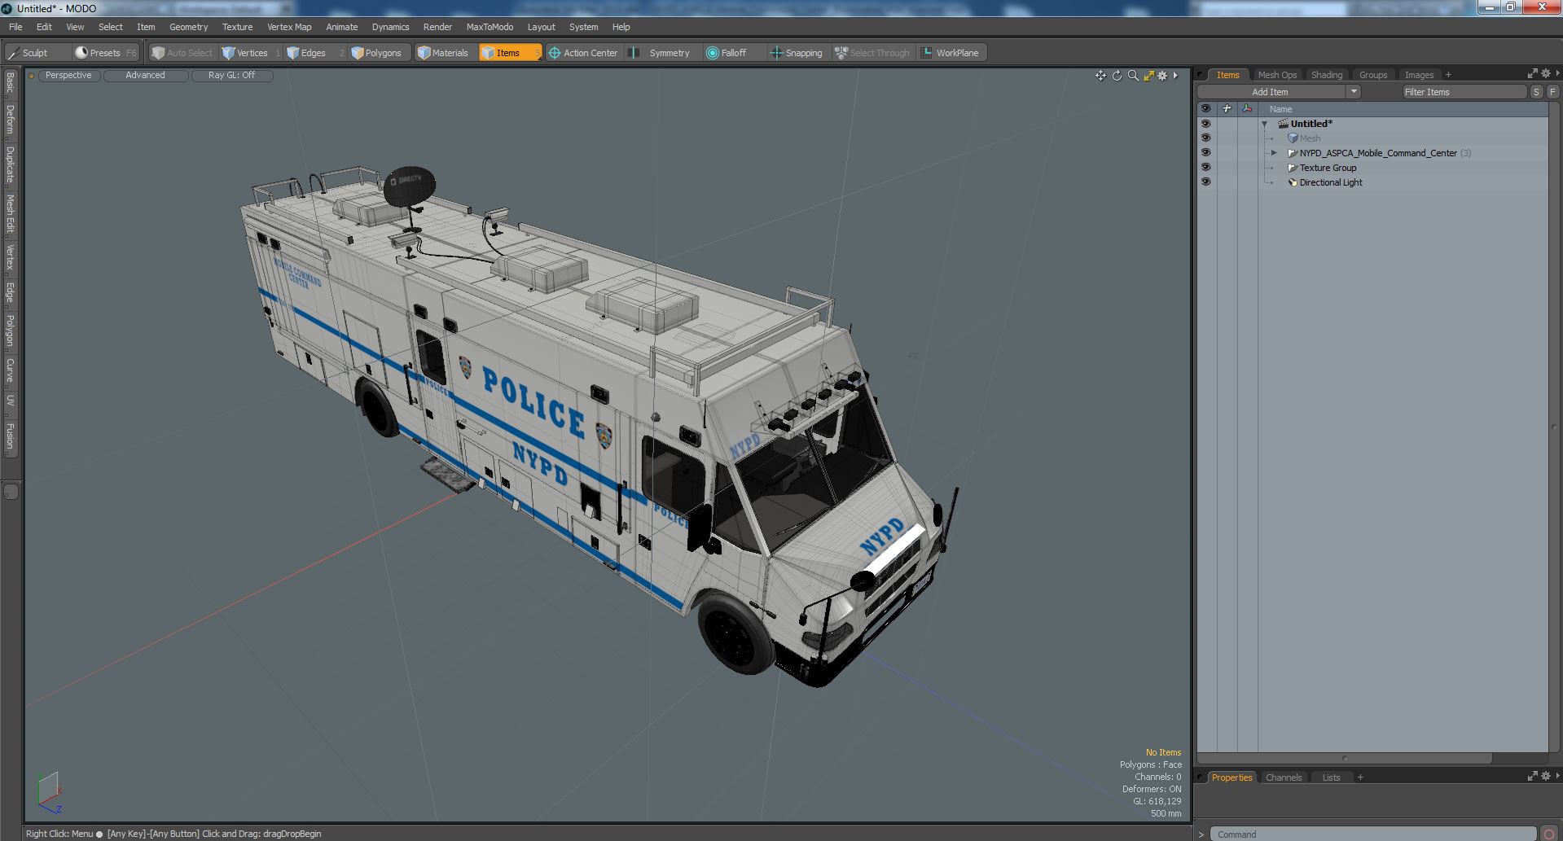Switch to the Shading tab
Screen dimensions: 1563x841
(x=1327, y=75)
